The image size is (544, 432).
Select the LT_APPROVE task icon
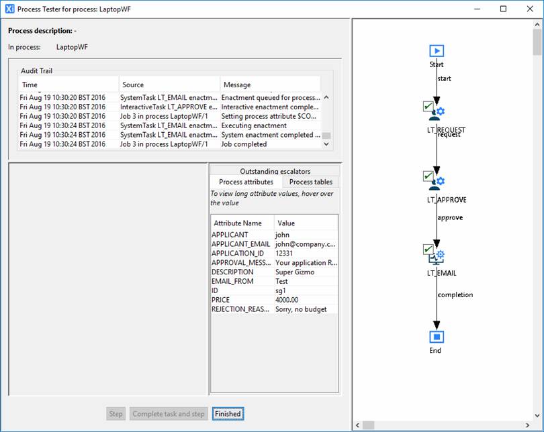point(437,182)
